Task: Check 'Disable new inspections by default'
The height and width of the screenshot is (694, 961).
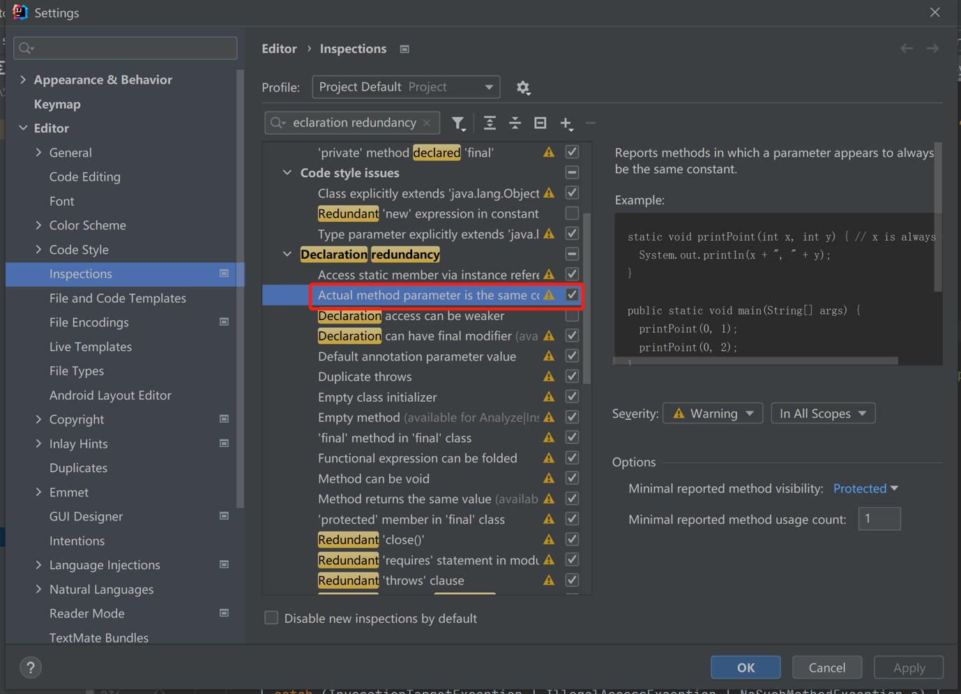Action: pos(271,618)
